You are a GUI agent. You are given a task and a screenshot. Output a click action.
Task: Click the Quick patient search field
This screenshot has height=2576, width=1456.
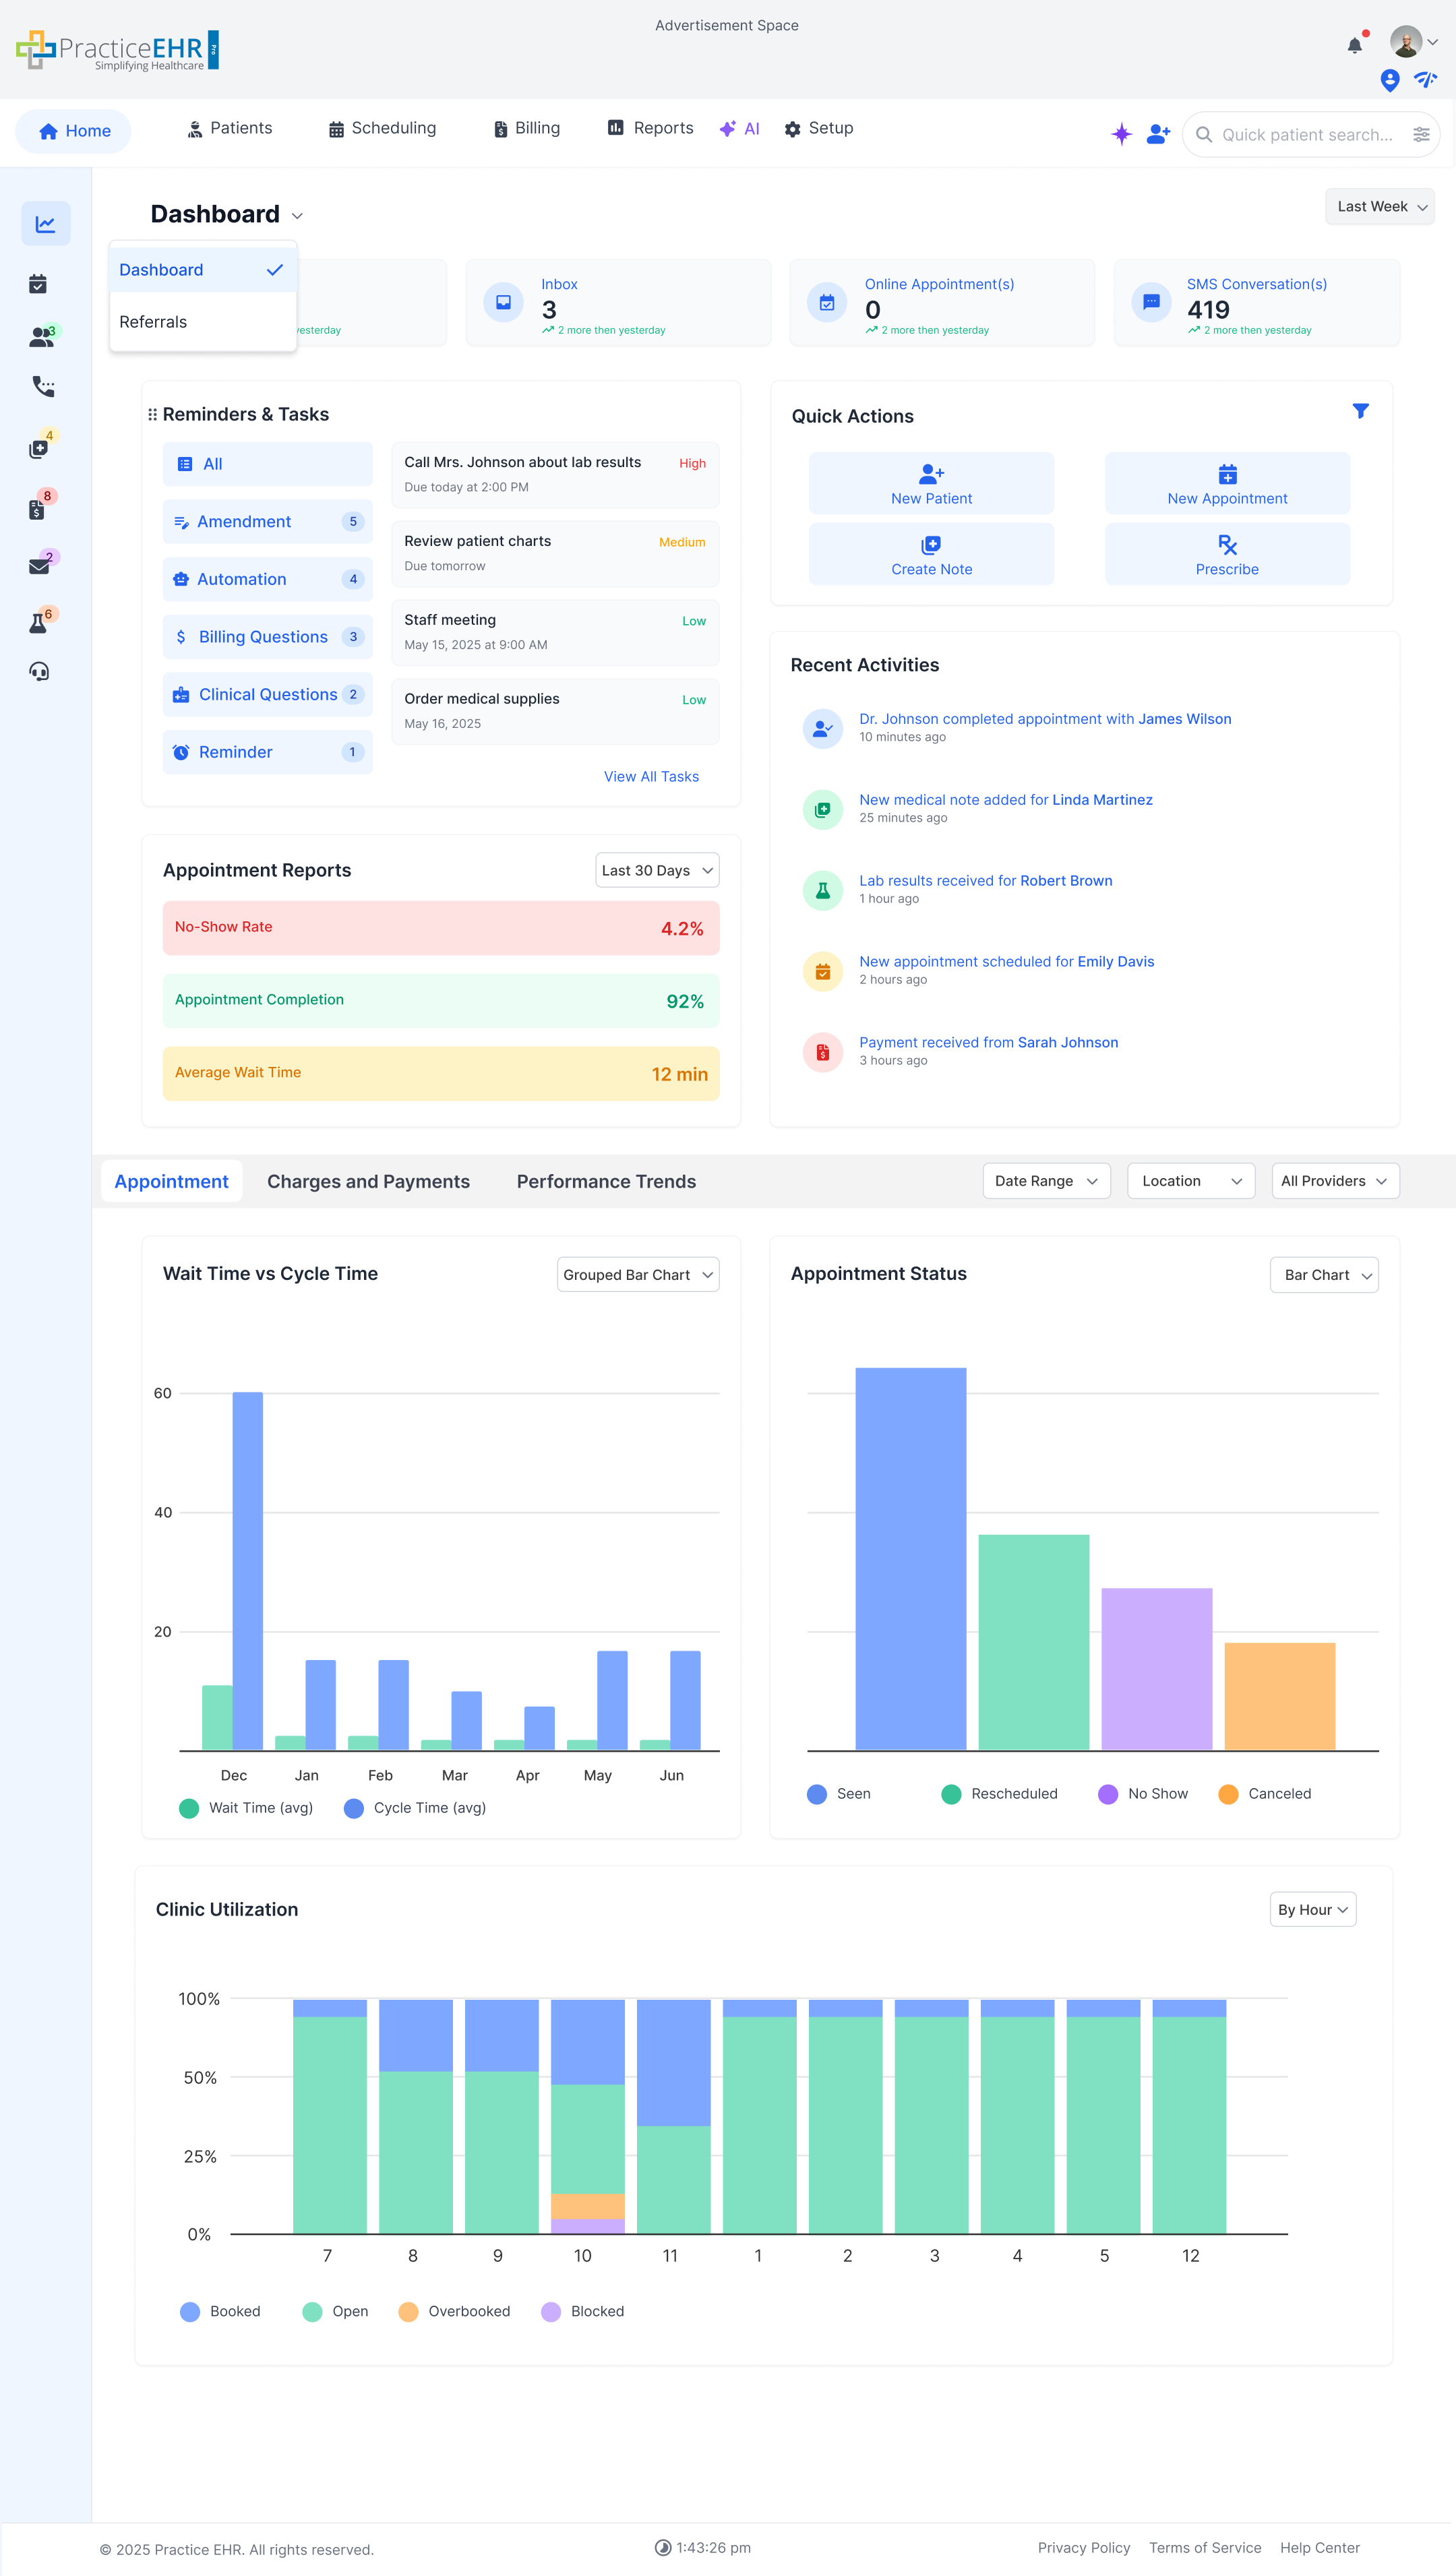pos(1300,134)
